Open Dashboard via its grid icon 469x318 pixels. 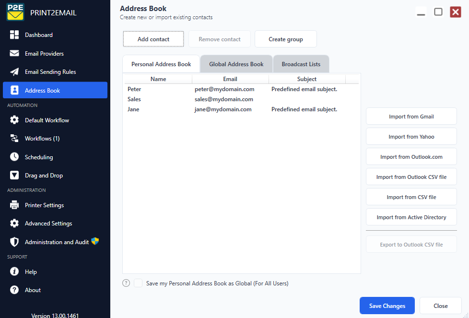coord(14,35)
